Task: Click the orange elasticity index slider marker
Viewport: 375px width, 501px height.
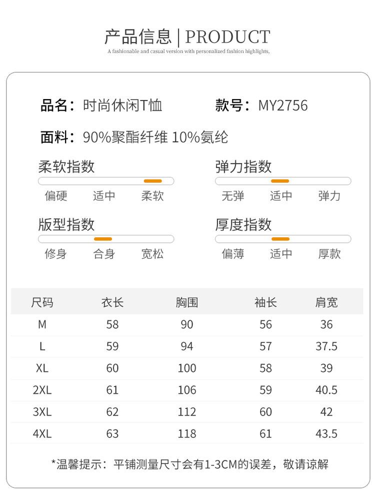Action: pyautogui.click(x=280, y=181)
